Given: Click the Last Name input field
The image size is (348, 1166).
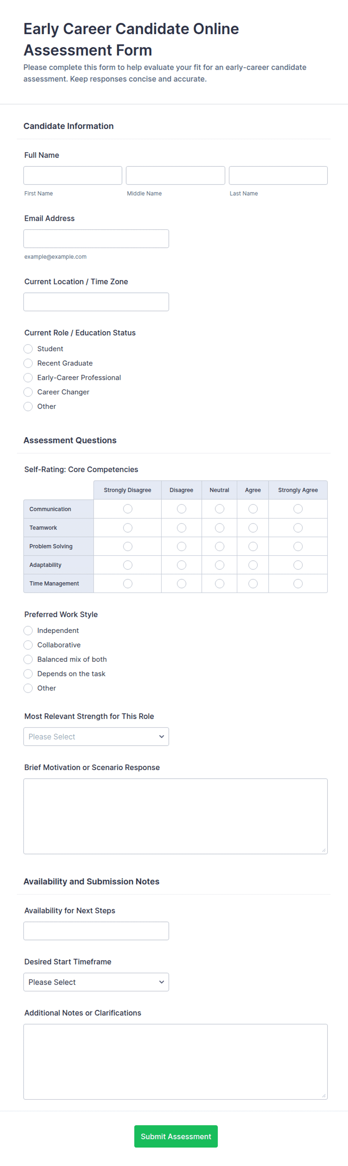Looking at the screenshot, I should coord(278,175).
